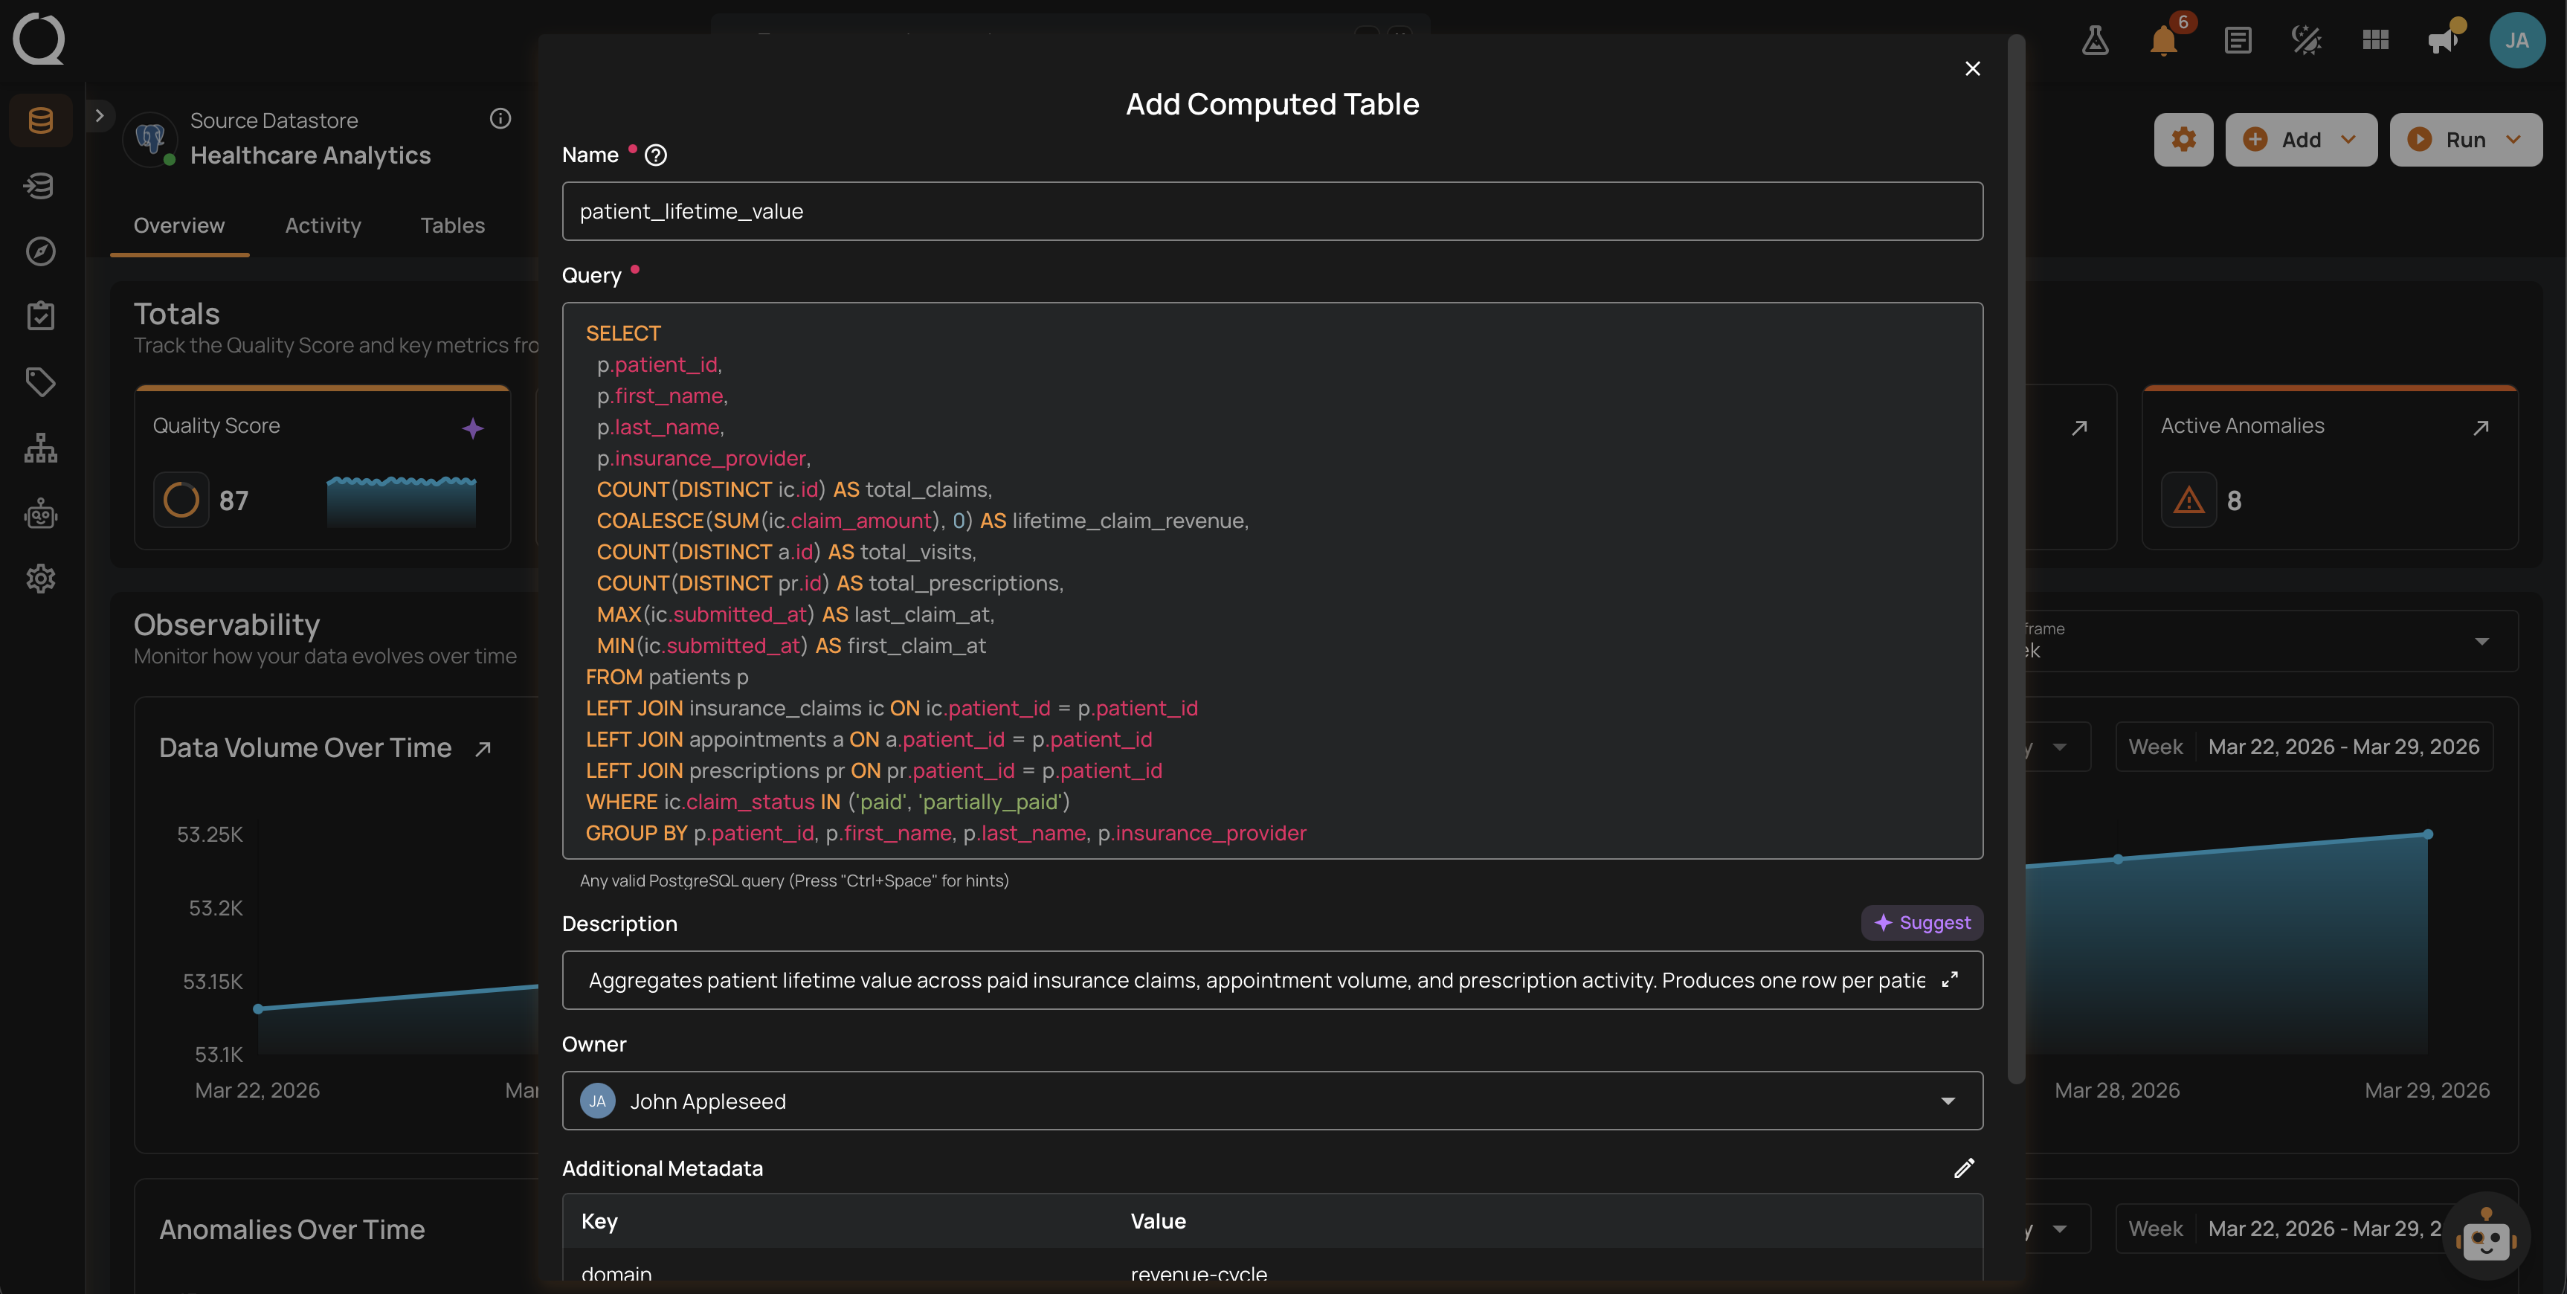
Task: Open Active Anomalies arrow link
Action: point(2481,428)
